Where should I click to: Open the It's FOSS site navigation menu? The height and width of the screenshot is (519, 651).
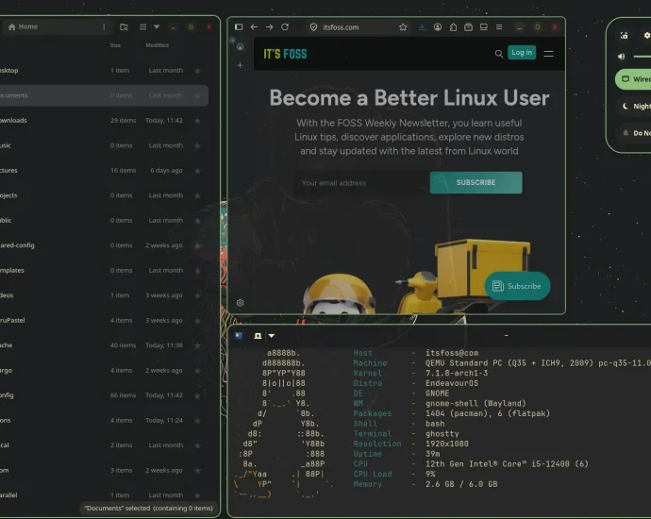click(548, 54)
